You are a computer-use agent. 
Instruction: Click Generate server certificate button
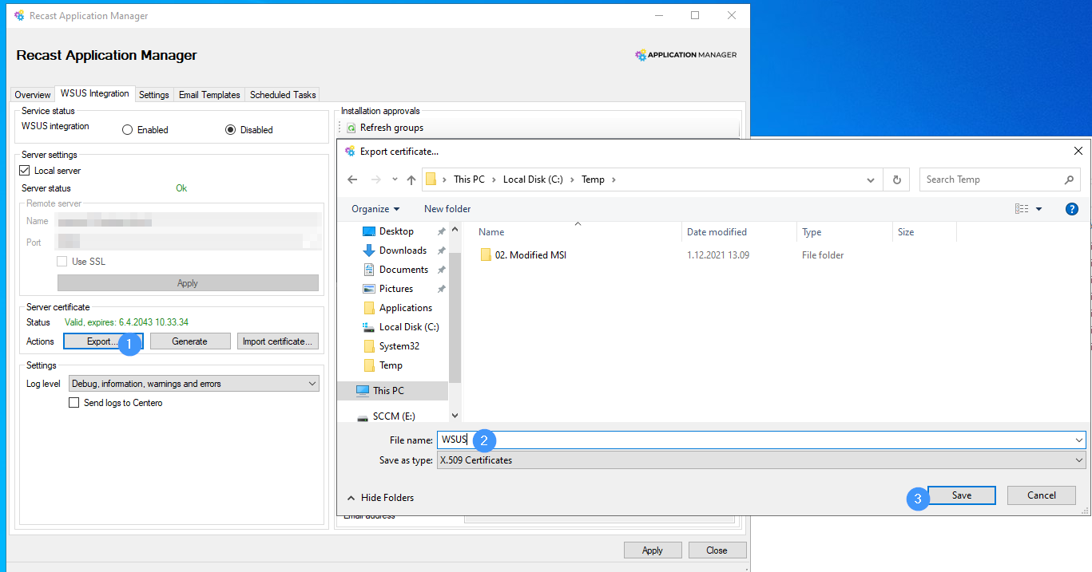pyautogui.click(x=189, y=341)
